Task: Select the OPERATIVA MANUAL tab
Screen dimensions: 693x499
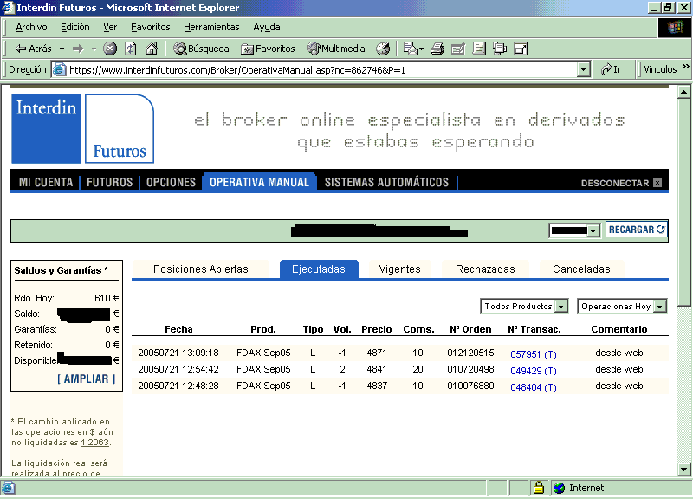Action: (x=259, y=182)
